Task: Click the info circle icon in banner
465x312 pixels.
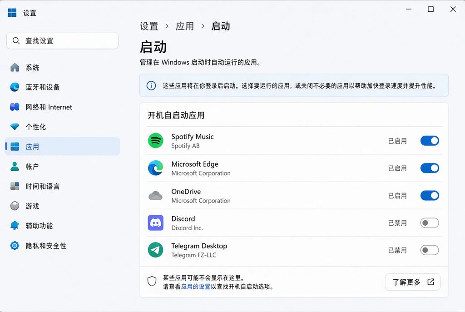Action: point(151,86)
